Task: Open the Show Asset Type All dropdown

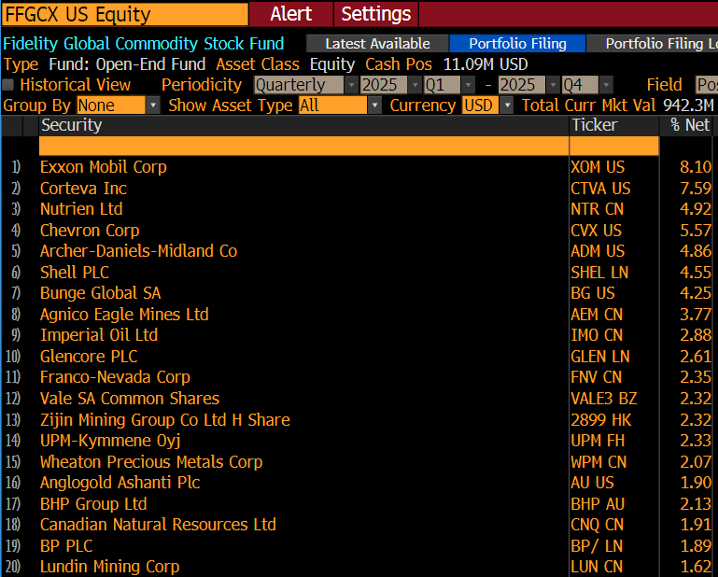Action: [x=340, y=106]
